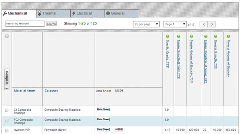Screen dimensions: 241x134
Task: Sort by Tensile Modulus of Elasticity link
Action: point(191,61)
